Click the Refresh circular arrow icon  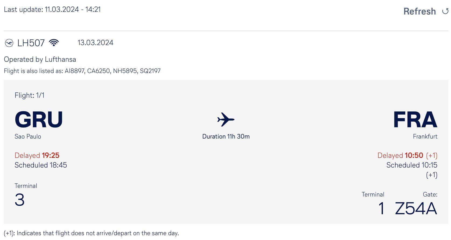[445, 11]
